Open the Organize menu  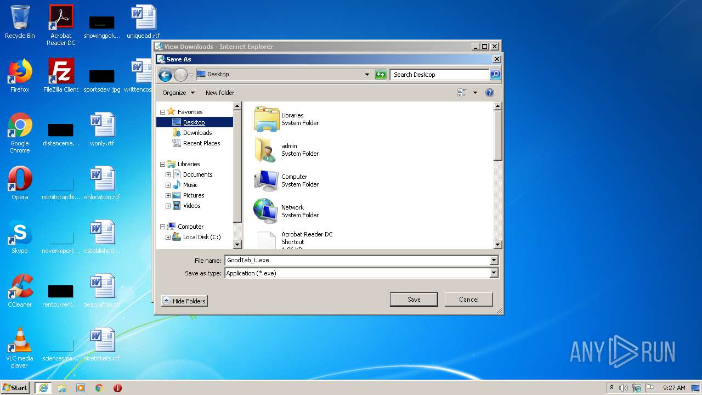[178, 93]
